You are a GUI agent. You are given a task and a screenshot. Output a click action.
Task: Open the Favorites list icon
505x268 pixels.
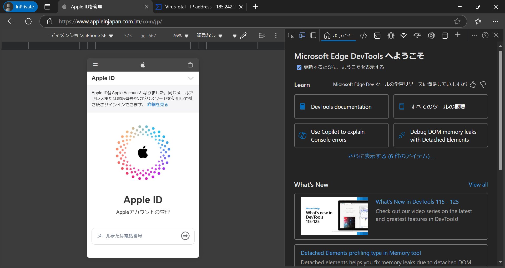pyautogui.click(x=478, y=21)
